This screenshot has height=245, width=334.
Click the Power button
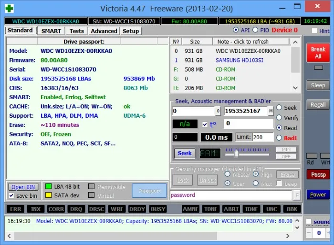click(x=318, y=194)
